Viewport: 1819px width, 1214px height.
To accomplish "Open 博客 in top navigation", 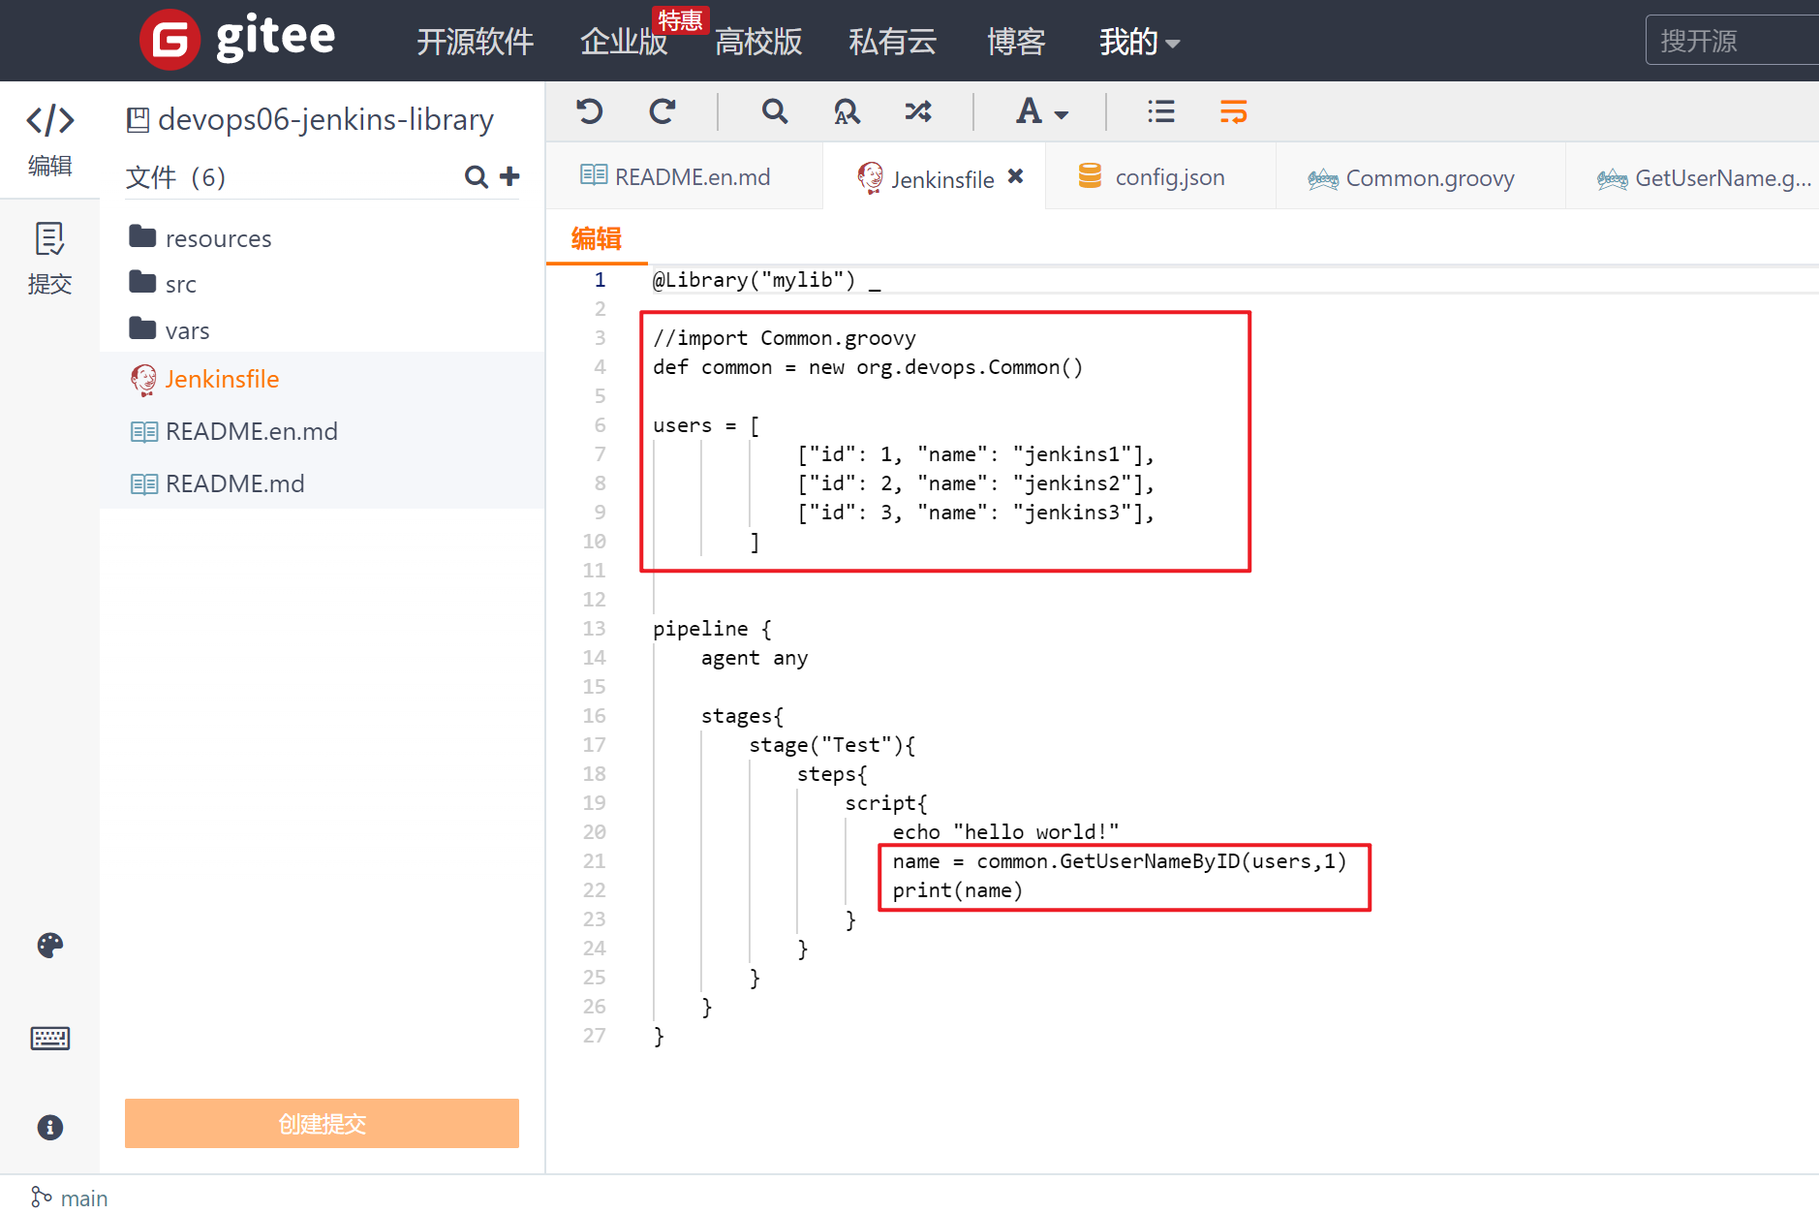I will [1016, 42].
